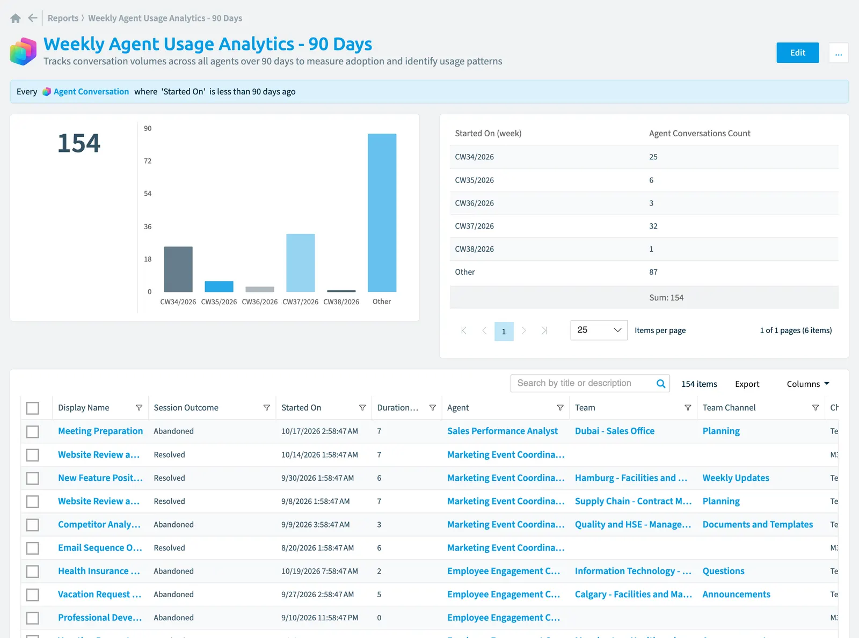The width and height of the screenshot is (859, 638).
Task: Click Export
Action: coord(747,384)
